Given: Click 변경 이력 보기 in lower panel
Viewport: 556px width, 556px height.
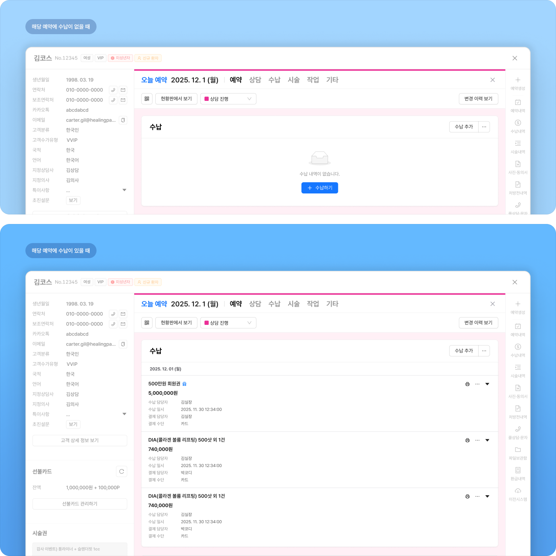Looking at the screenshot, I should tap(479, 323).
